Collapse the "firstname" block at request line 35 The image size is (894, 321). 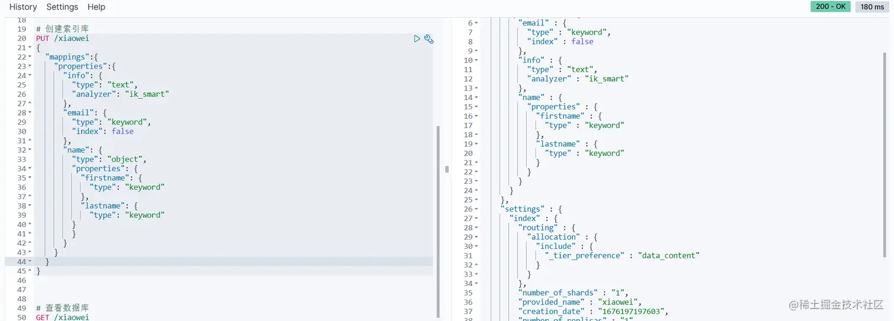[30, 178]
